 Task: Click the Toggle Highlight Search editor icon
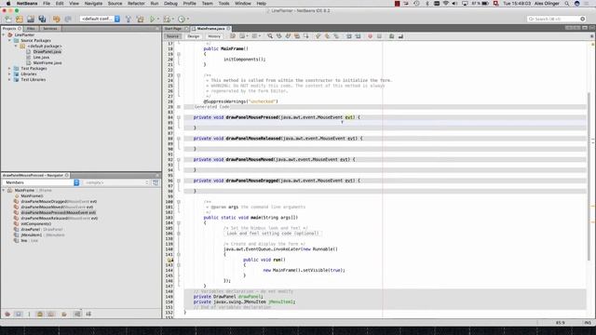(297, 36)
